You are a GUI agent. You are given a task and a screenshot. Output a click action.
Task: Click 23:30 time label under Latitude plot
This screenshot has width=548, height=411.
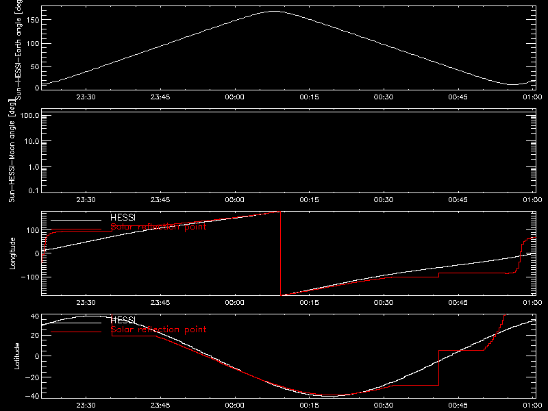pos(86,406)
